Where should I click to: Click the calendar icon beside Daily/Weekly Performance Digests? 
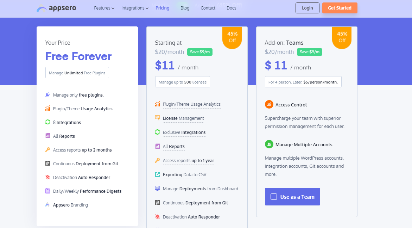tap(47, 191)
